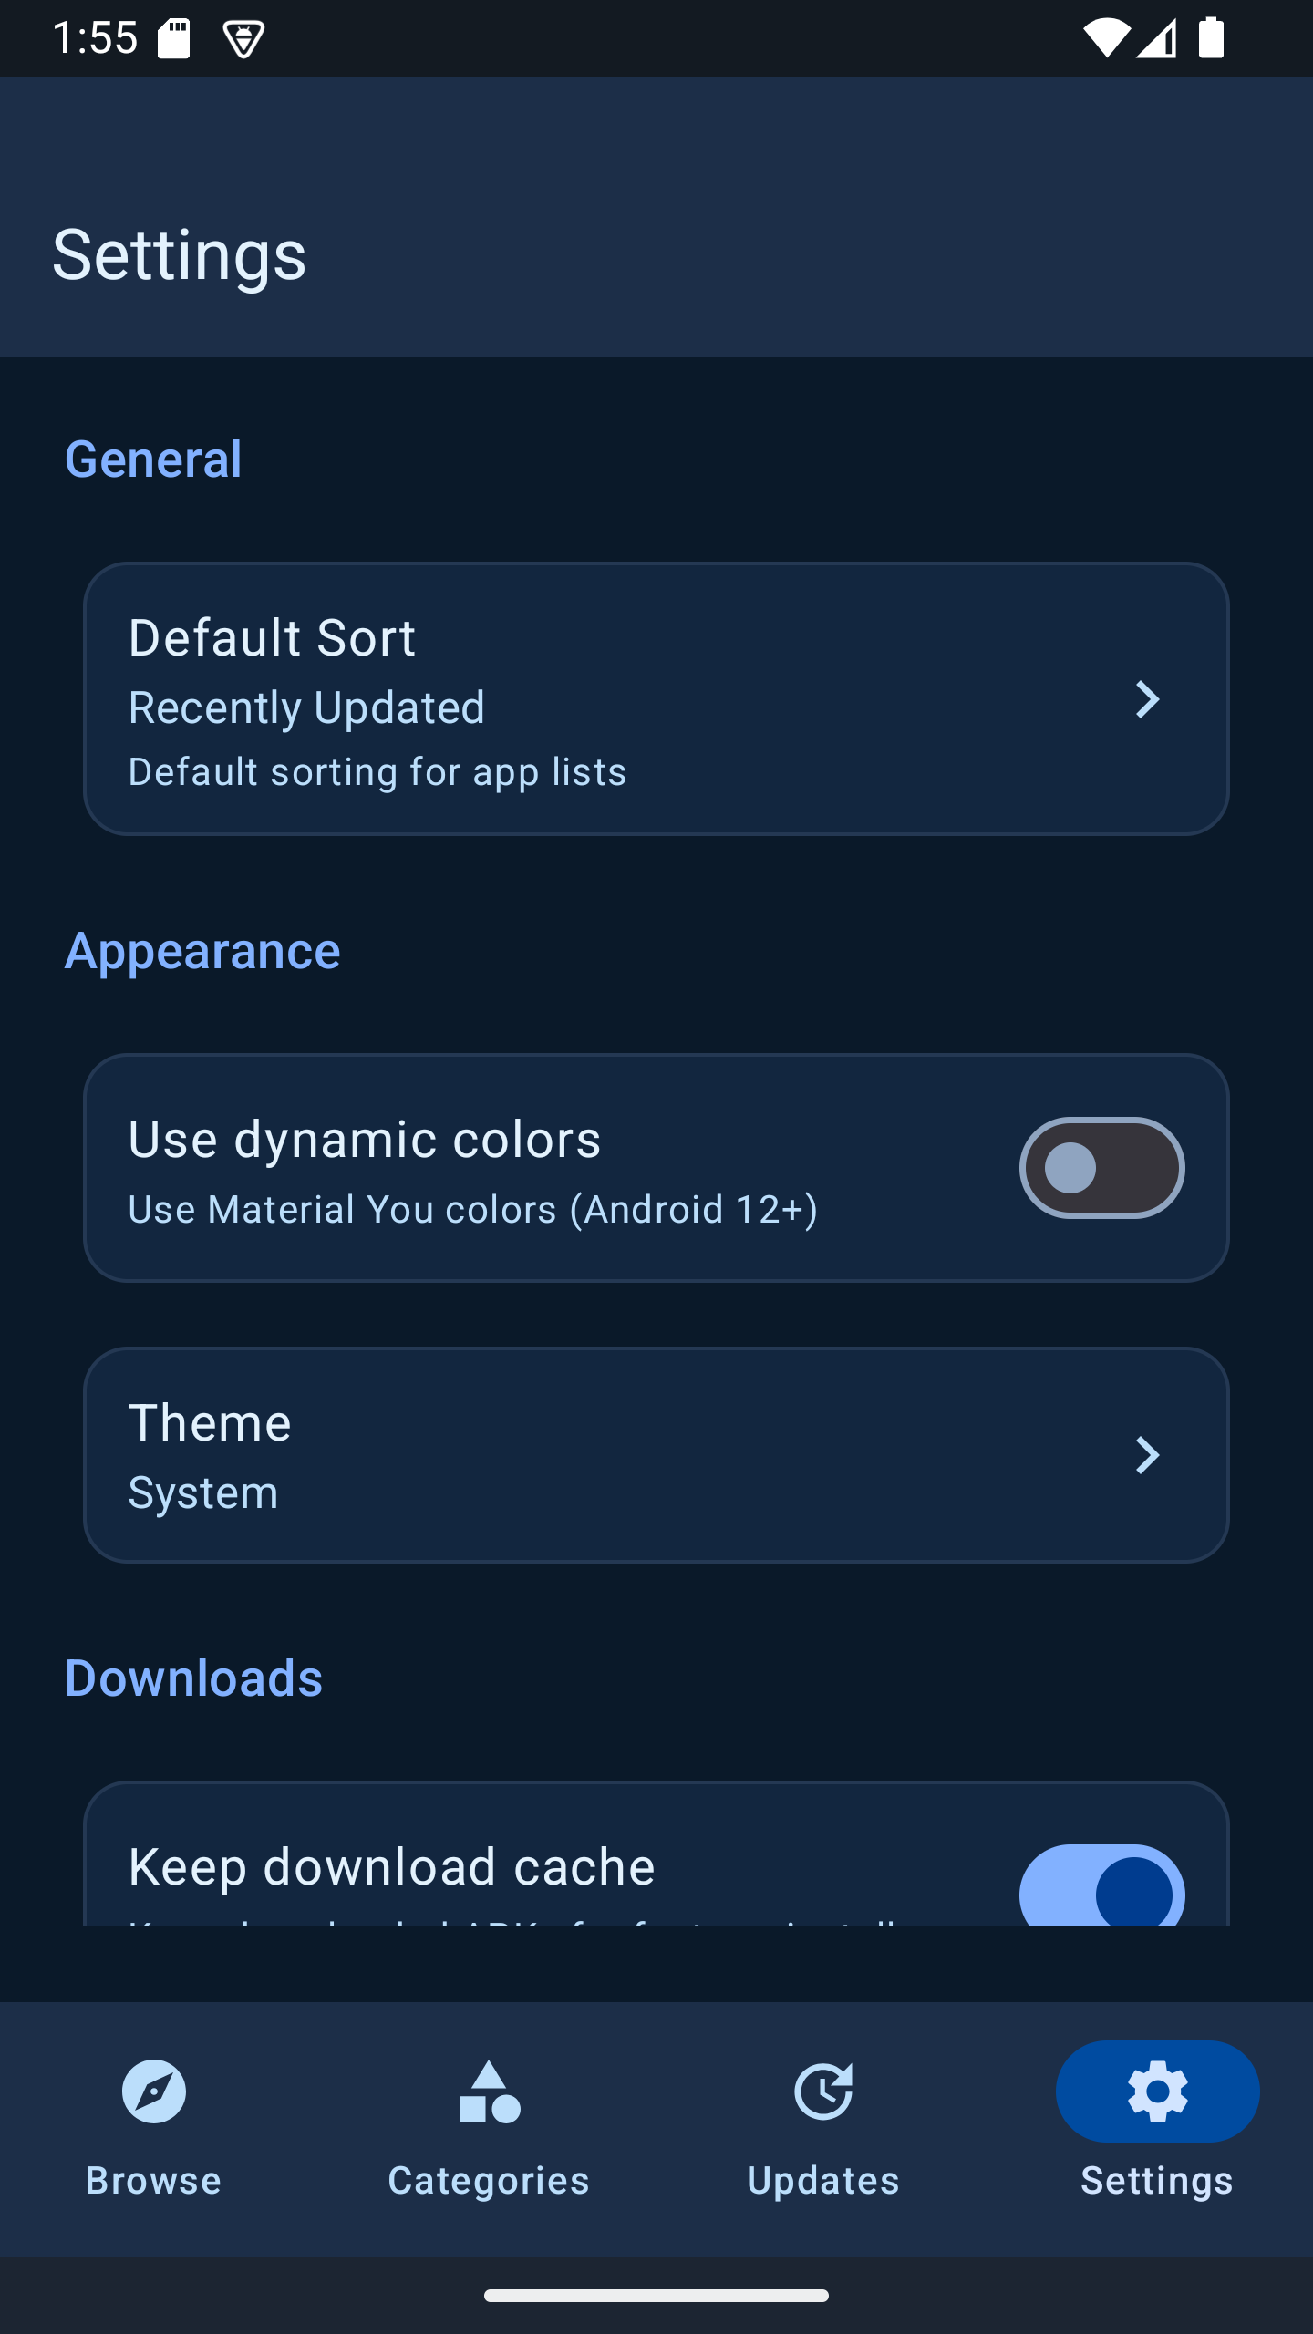1313x2334 pixels.
Task: Turn off Keep download cache switch
Action: point(1101,1887)
